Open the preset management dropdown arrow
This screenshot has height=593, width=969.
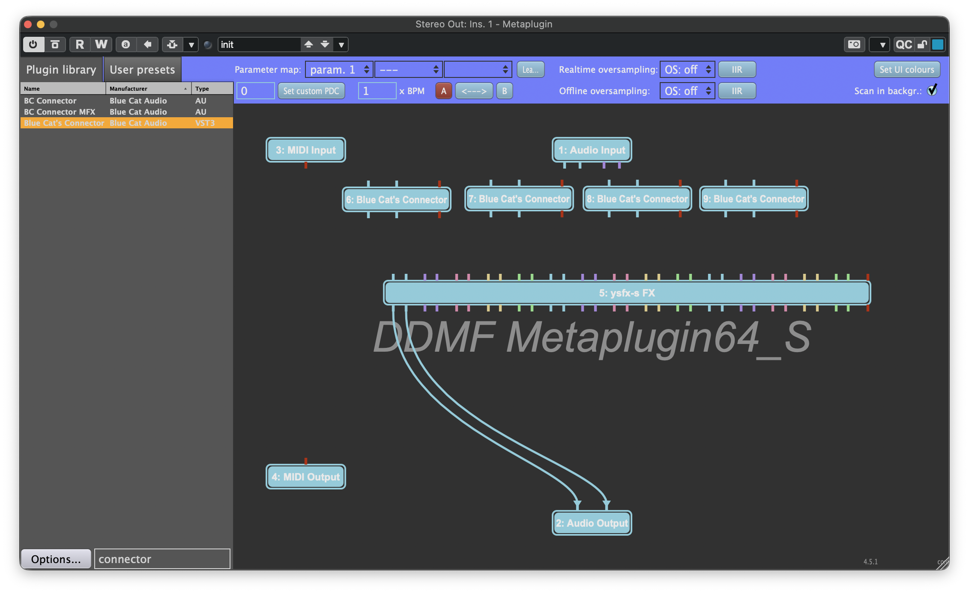341,44
